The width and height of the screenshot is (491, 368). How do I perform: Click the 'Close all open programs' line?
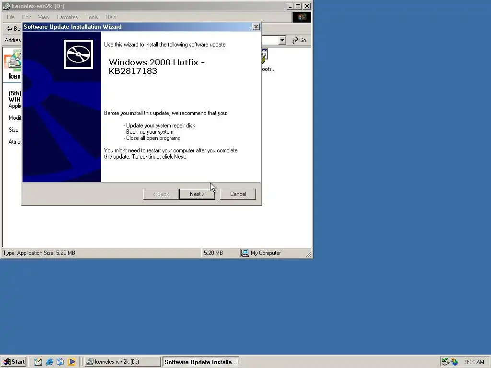pos(152,138)
